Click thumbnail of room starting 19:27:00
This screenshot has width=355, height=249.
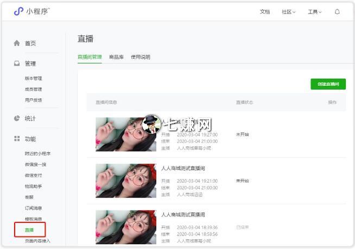pos(126,134)
